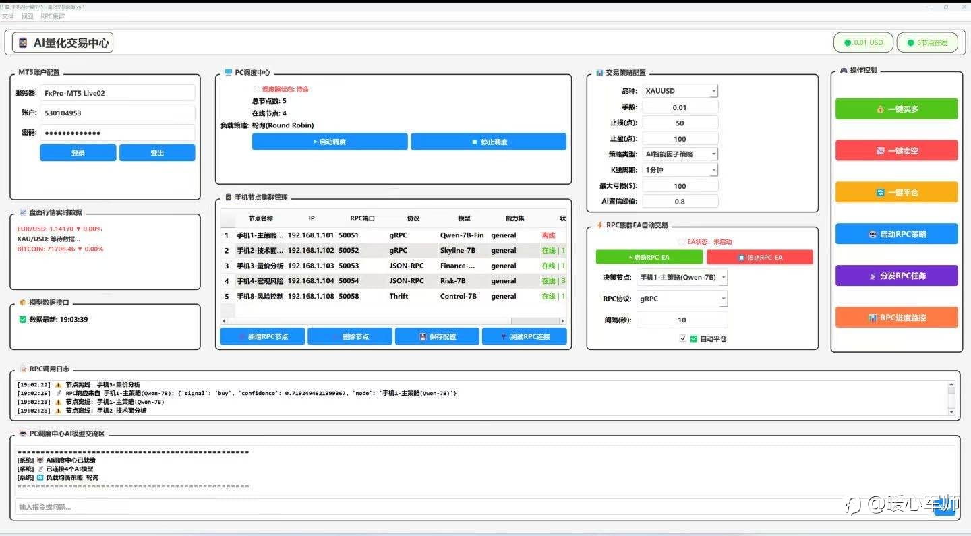Open the 品种 XAUUSD dropdown
The width and height of the screenshot is (971, 536).
(x=680, y=91)
